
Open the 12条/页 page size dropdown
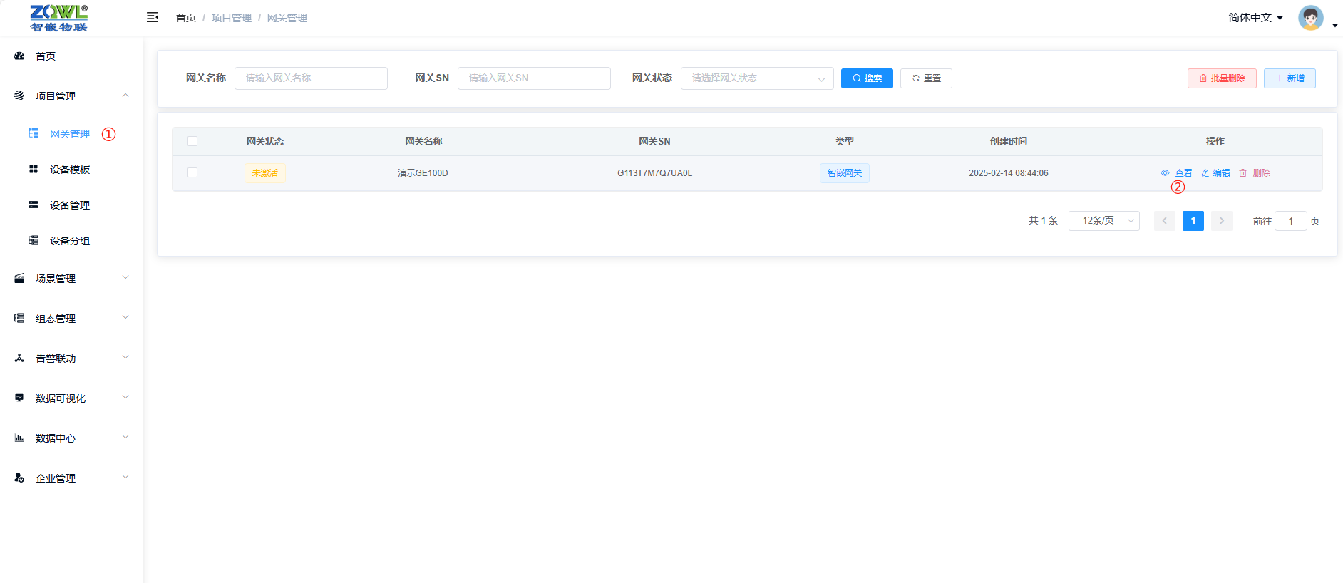coord(1103,221)
